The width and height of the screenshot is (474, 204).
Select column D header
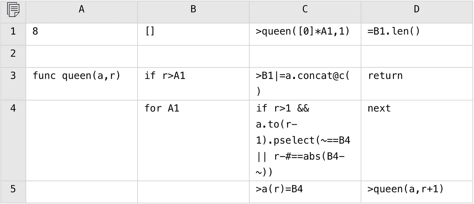pos(417,12)
